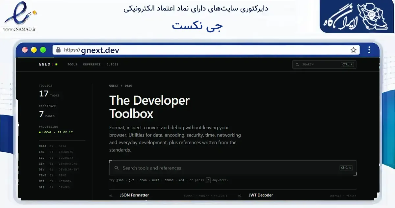Open the GUIDES menu
The width and height of the screenshot is (395, 208).
coord(113,65)
